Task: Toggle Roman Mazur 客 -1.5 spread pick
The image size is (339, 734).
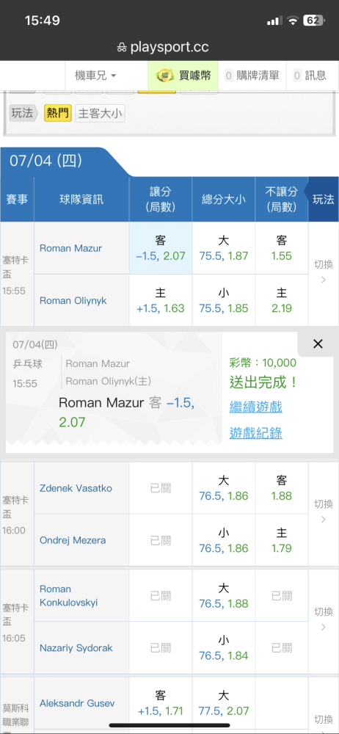Action: click(x=161, y=248)
